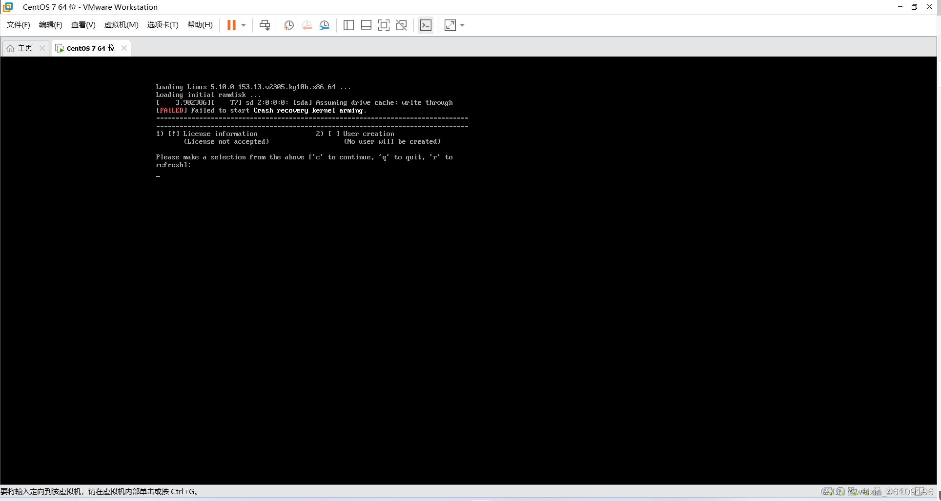Open the 虚拟机(M) menu
Image resolution: width=941 pixels, height=501 pixels.
click(122, 25)
